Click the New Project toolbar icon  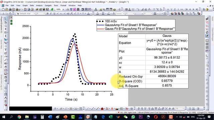(3, 9)
